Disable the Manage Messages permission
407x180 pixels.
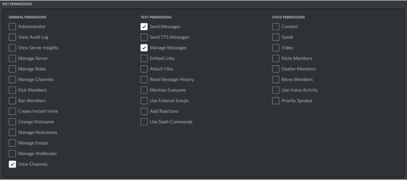click(144, 48)
